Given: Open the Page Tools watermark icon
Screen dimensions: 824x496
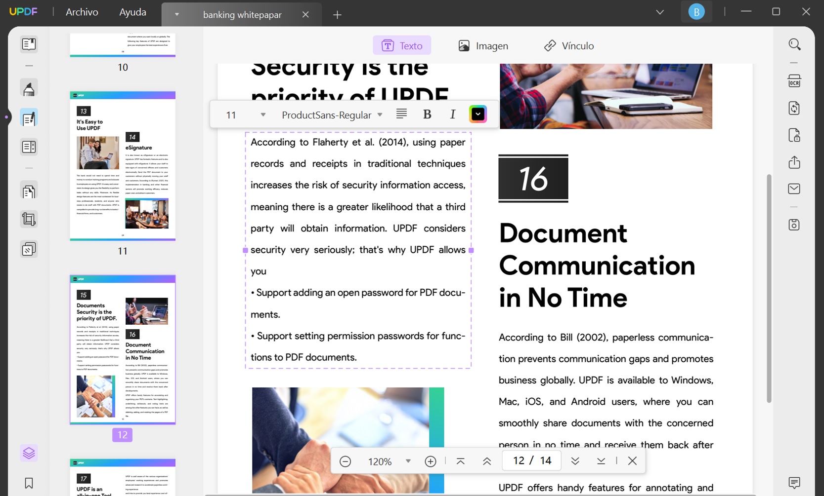Looking at the screenshot, I should coord(29,249).
